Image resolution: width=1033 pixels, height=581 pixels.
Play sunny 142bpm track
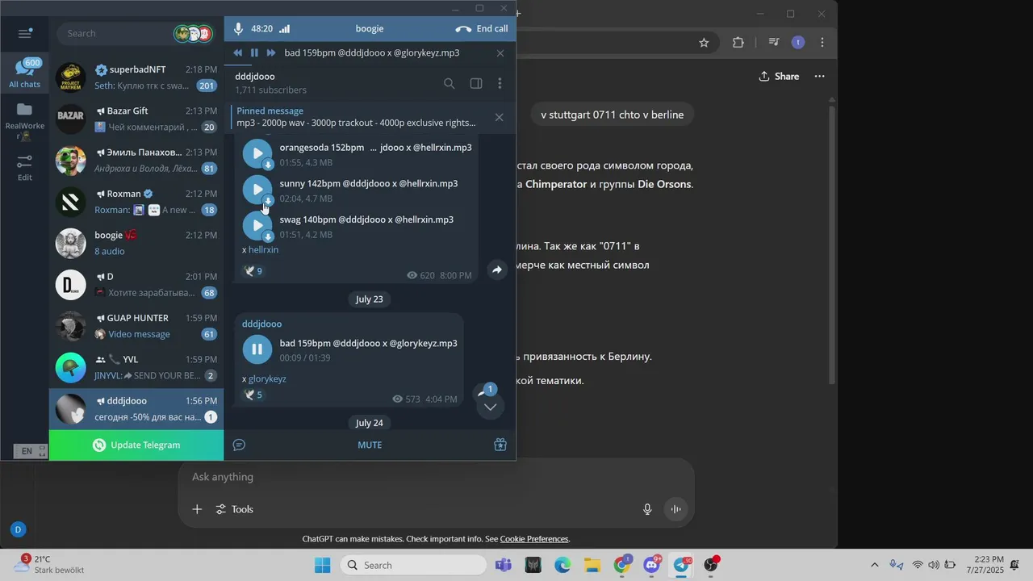point(257,190)
